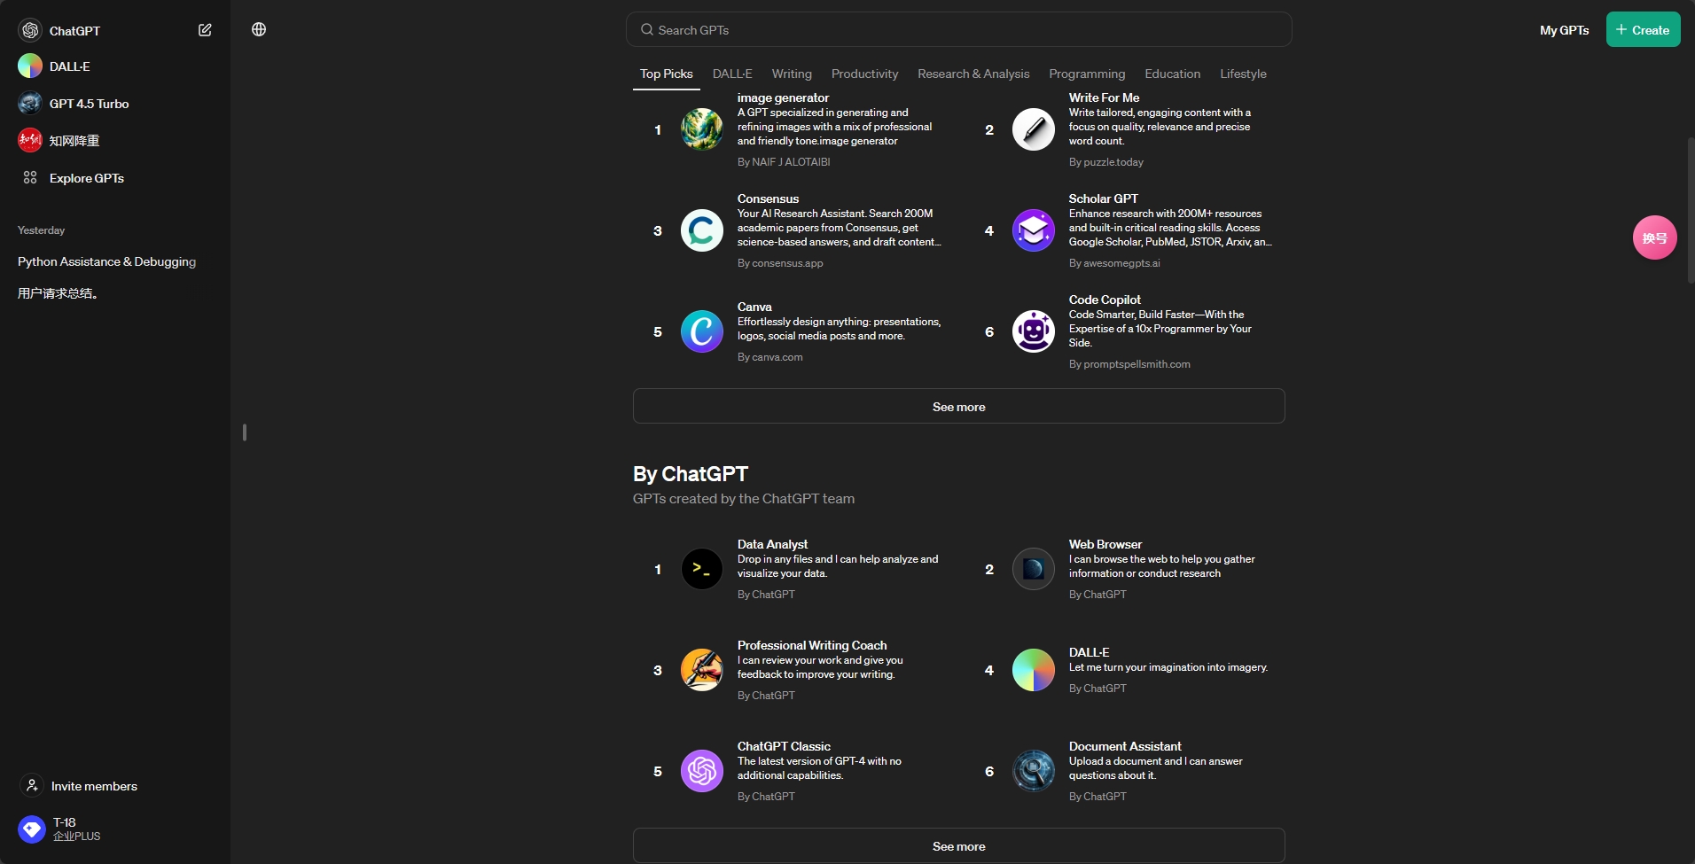Screen dimensions: 1695x864
Task: Switch to the Lifestyle tab
Action: pyautogui.click(x=1243, y=74)
